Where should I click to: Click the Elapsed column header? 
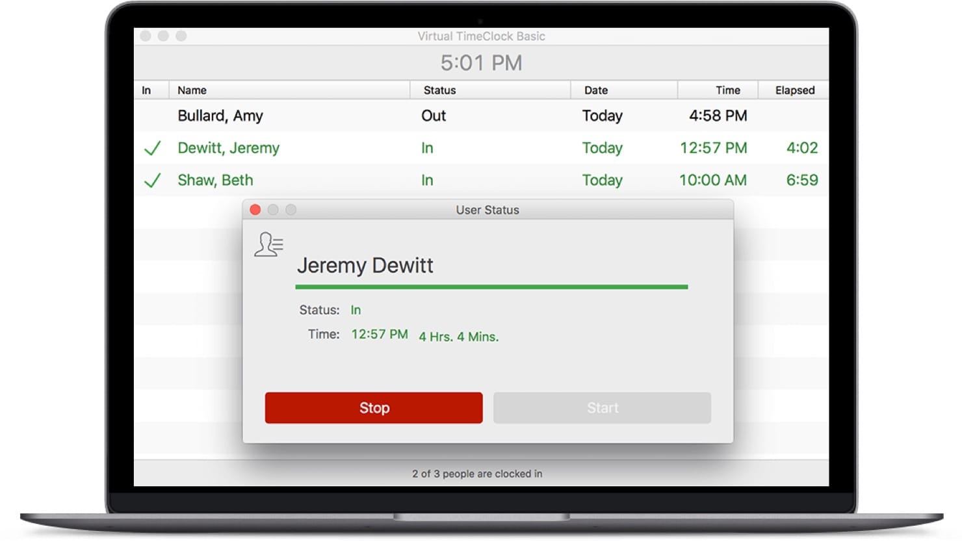coord(794,90)
